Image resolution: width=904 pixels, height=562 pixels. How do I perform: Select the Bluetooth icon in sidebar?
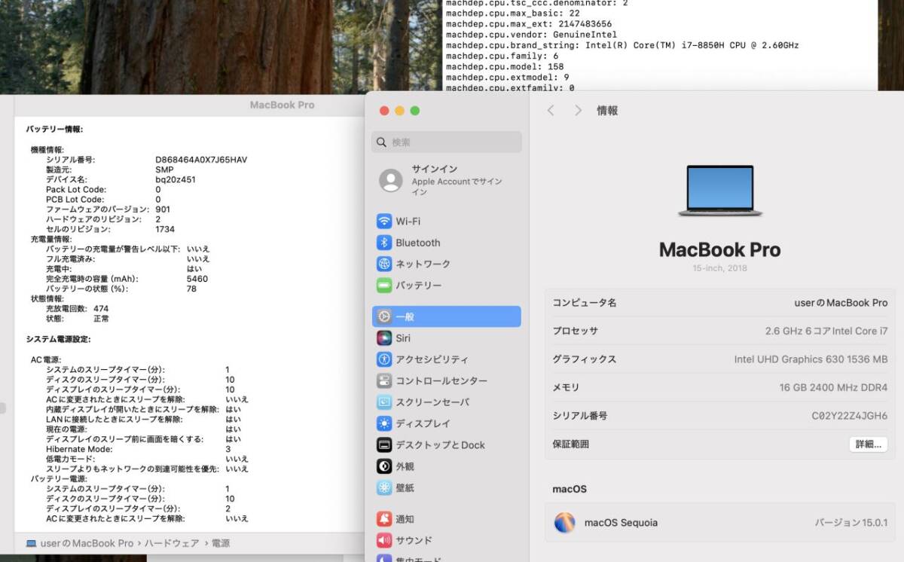coord(384,243)
